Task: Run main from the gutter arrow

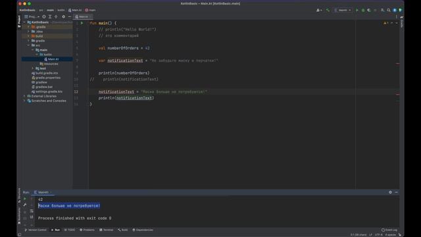Action: 82,23
